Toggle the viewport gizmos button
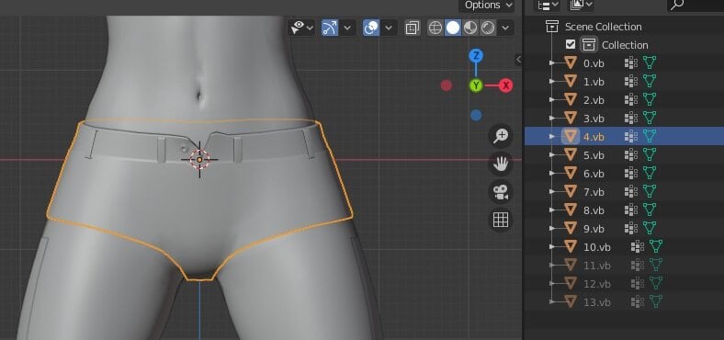Viewport: 724px width, 340px height. tap(330, 28)
